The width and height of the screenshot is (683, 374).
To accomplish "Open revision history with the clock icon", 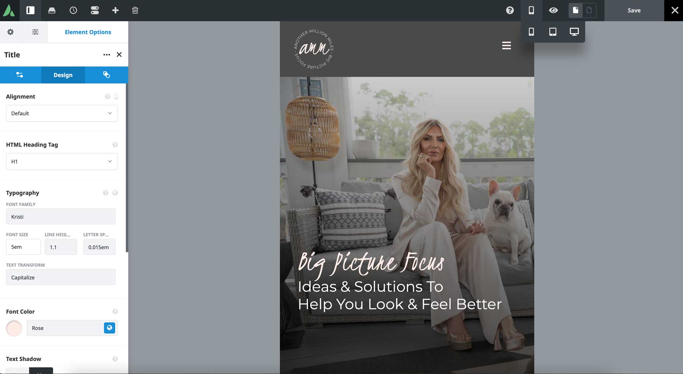I will (73, 11).
